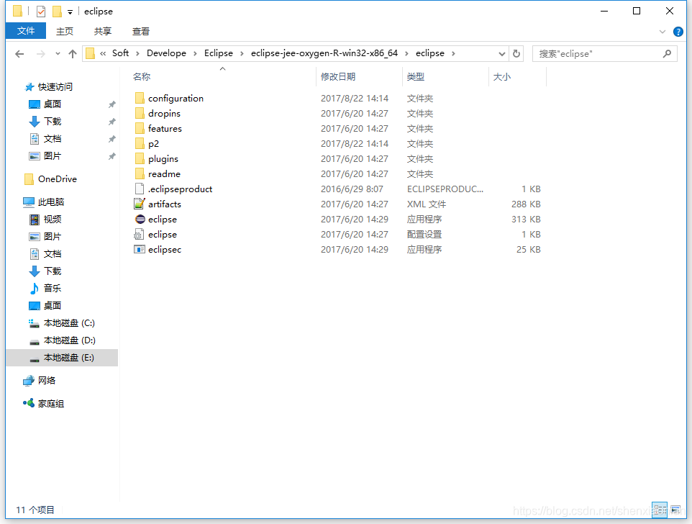
Task: Select the dropins folder icon
Action: click(140, 114)
